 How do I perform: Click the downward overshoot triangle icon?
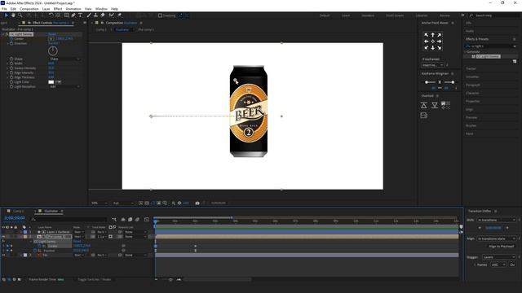[435, 105]
